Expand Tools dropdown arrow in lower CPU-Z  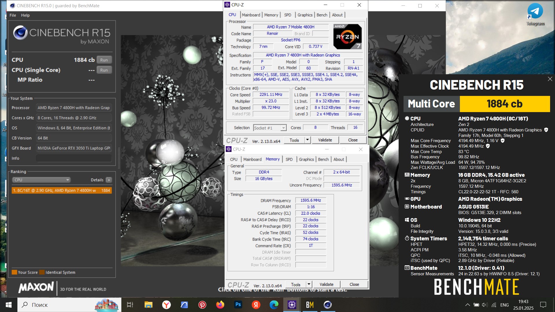(x=309, y=285)
